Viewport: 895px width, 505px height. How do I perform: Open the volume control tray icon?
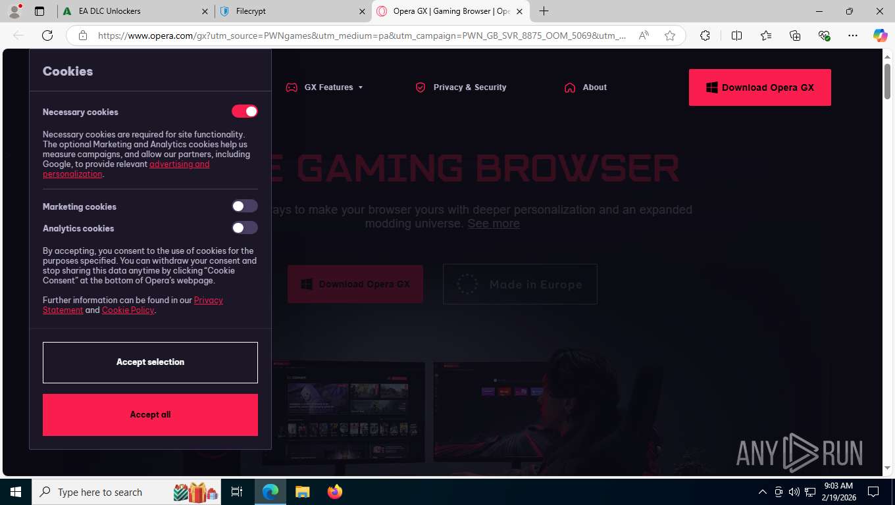[794, 492]
